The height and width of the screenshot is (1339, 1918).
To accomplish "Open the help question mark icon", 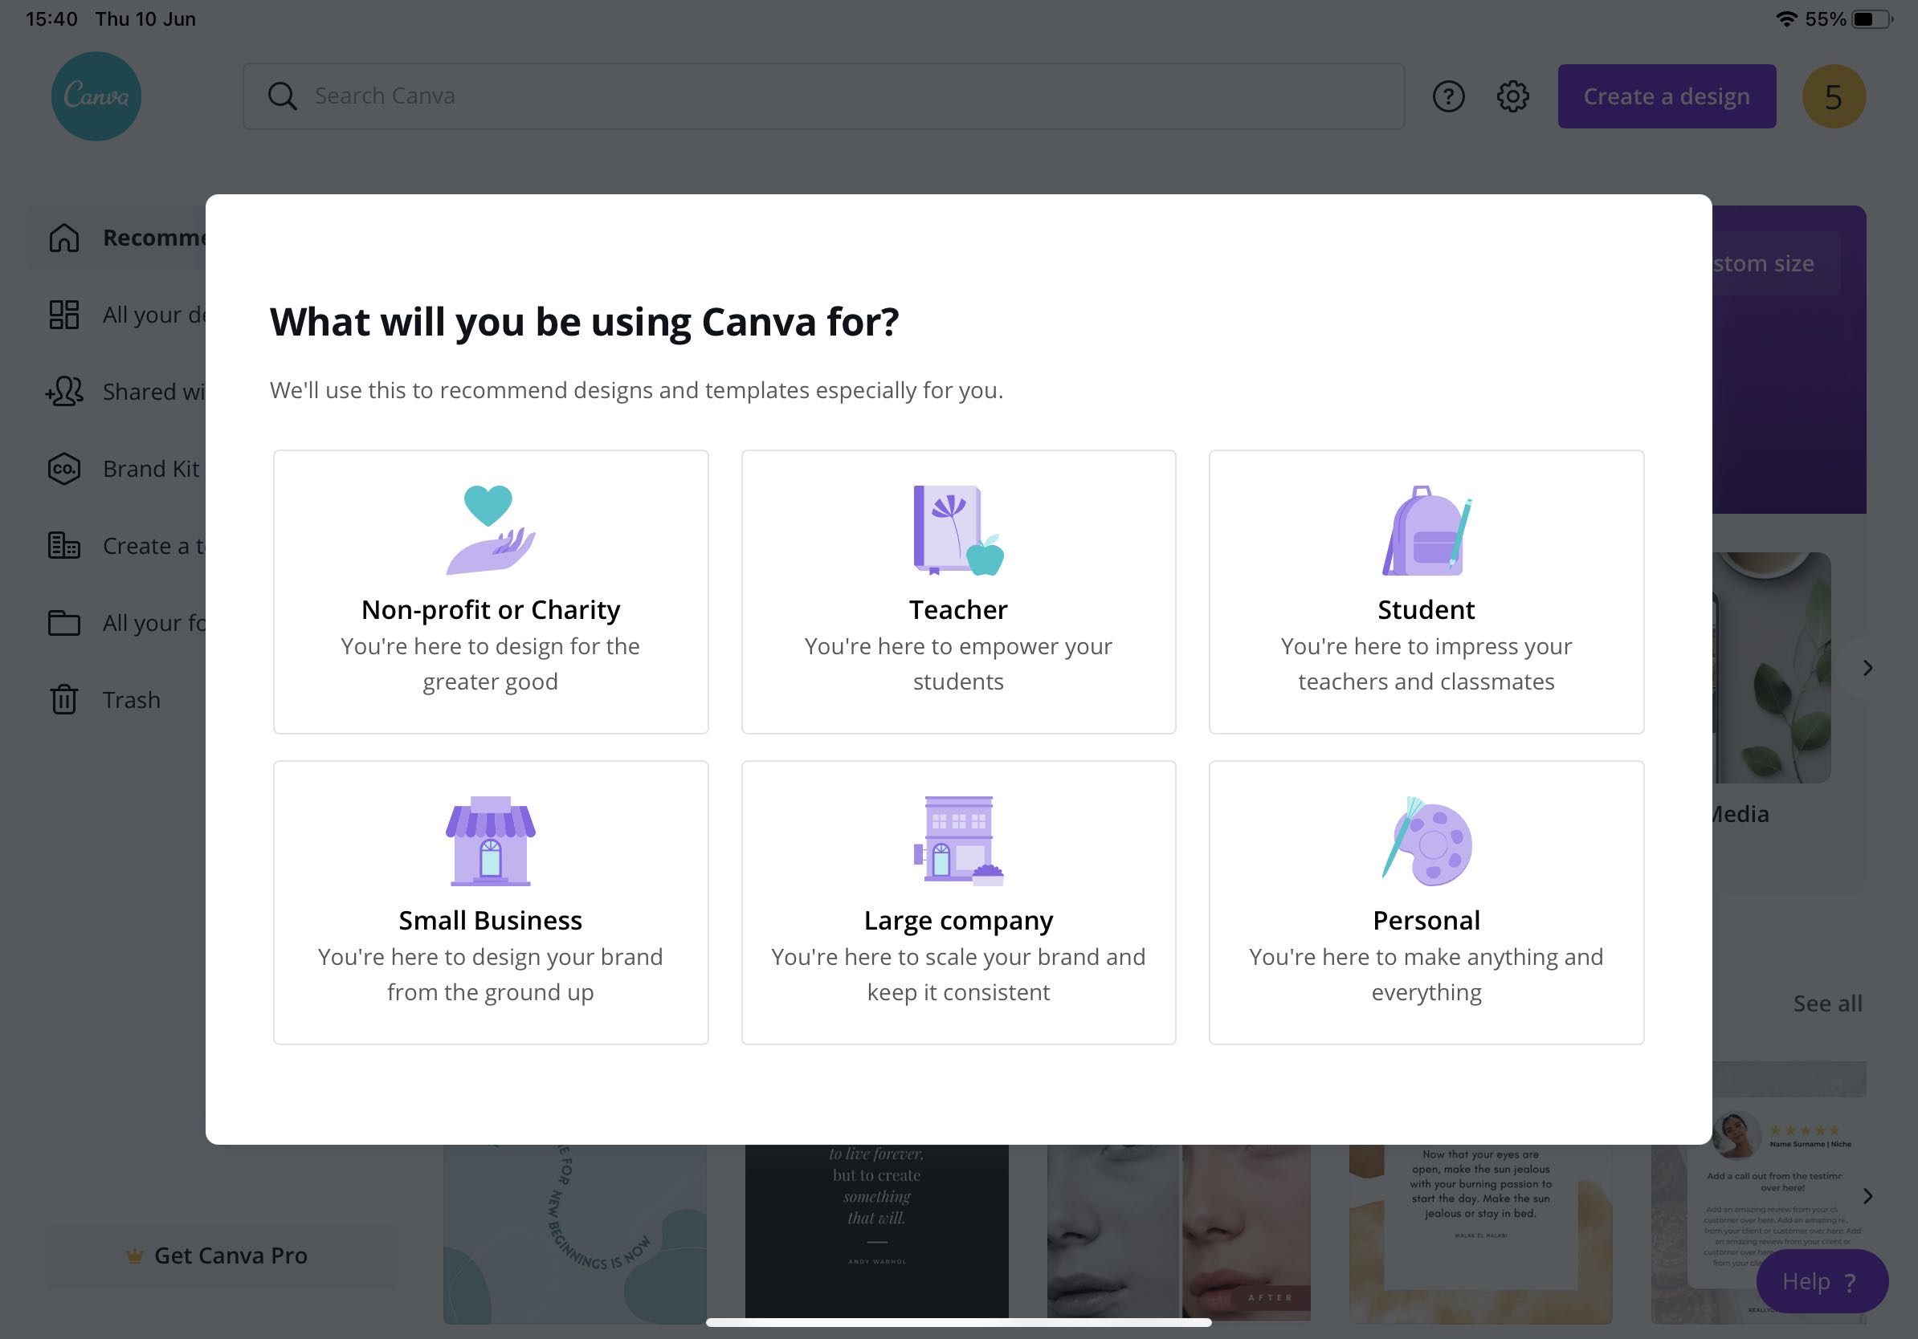I will point(1448,96).
